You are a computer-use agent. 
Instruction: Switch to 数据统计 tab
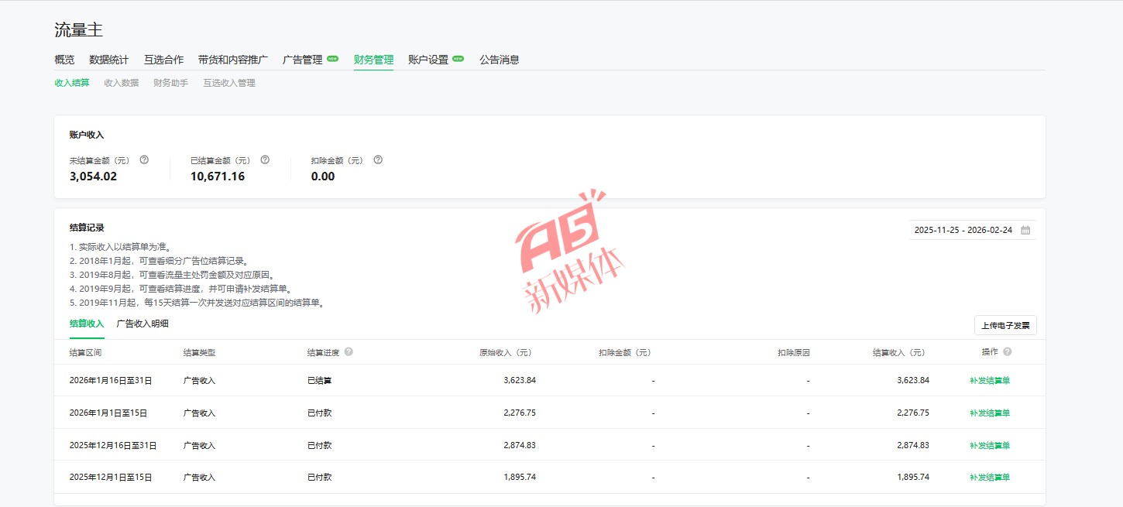coord(109,60)
